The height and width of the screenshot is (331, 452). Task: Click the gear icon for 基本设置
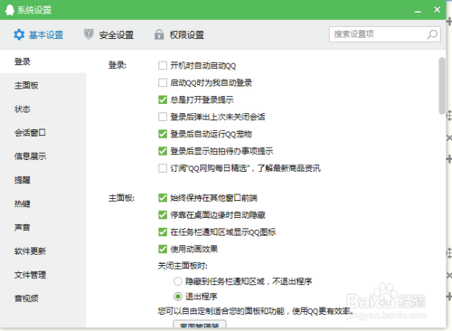[x=19, y=34]
